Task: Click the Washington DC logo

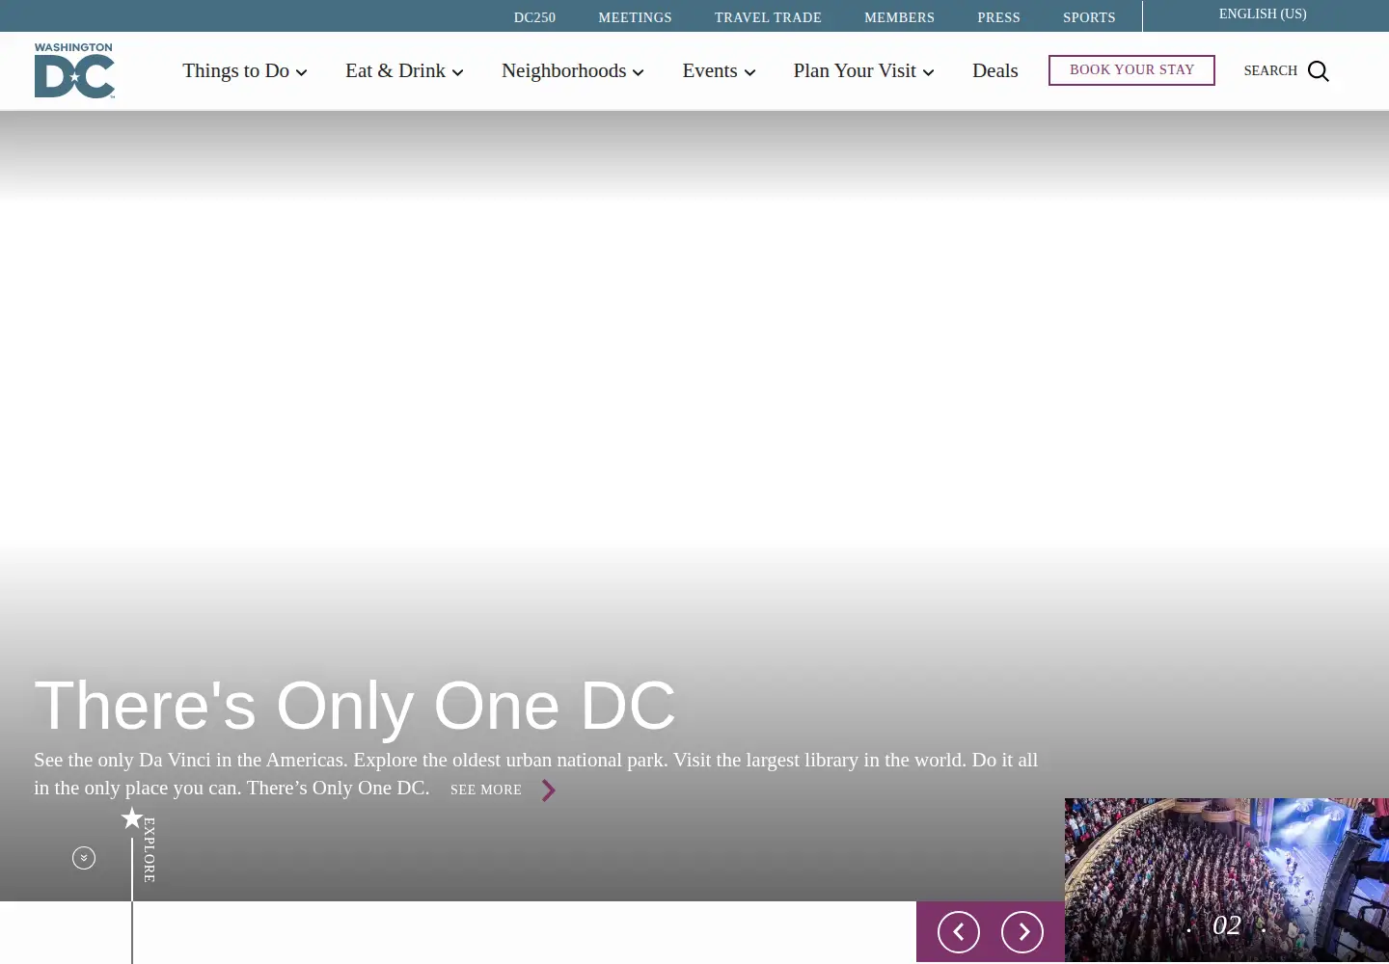Action: point(74,70)
